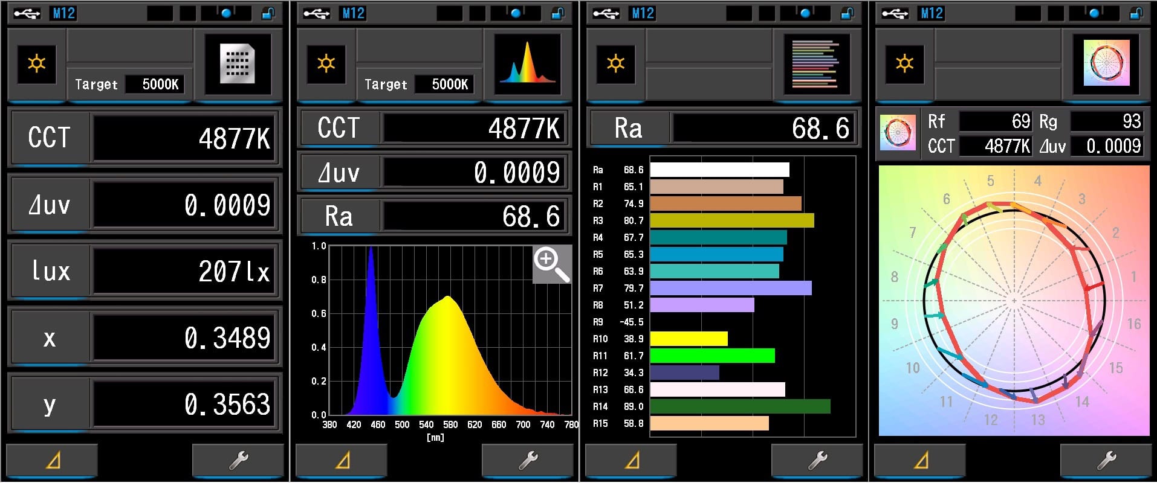Click the 0.3489 x value
The width and height of the screenshot is (1157, 483).
click(186, 337)
